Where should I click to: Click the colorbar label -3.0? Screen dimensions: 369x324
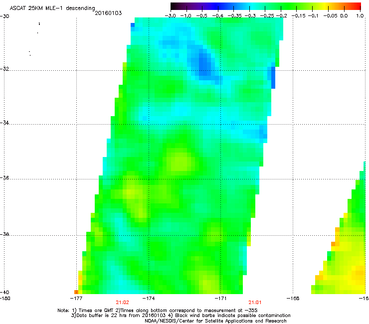(170, 16)
